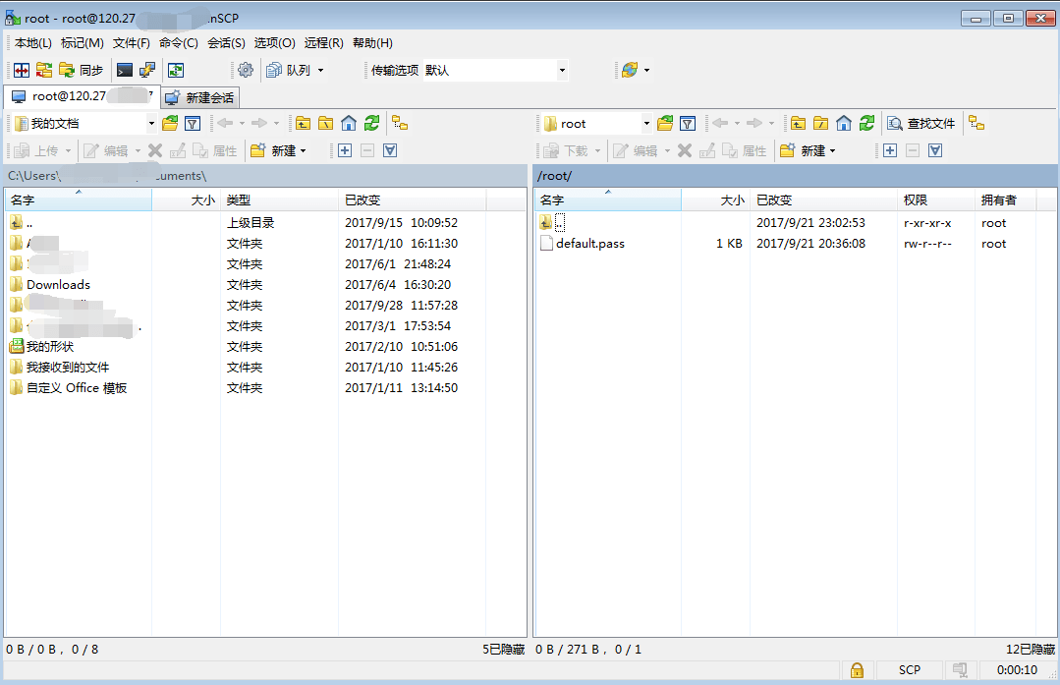1060x685 pixels.
Task: Click the home directory icon in local panel
Action: 349,124
